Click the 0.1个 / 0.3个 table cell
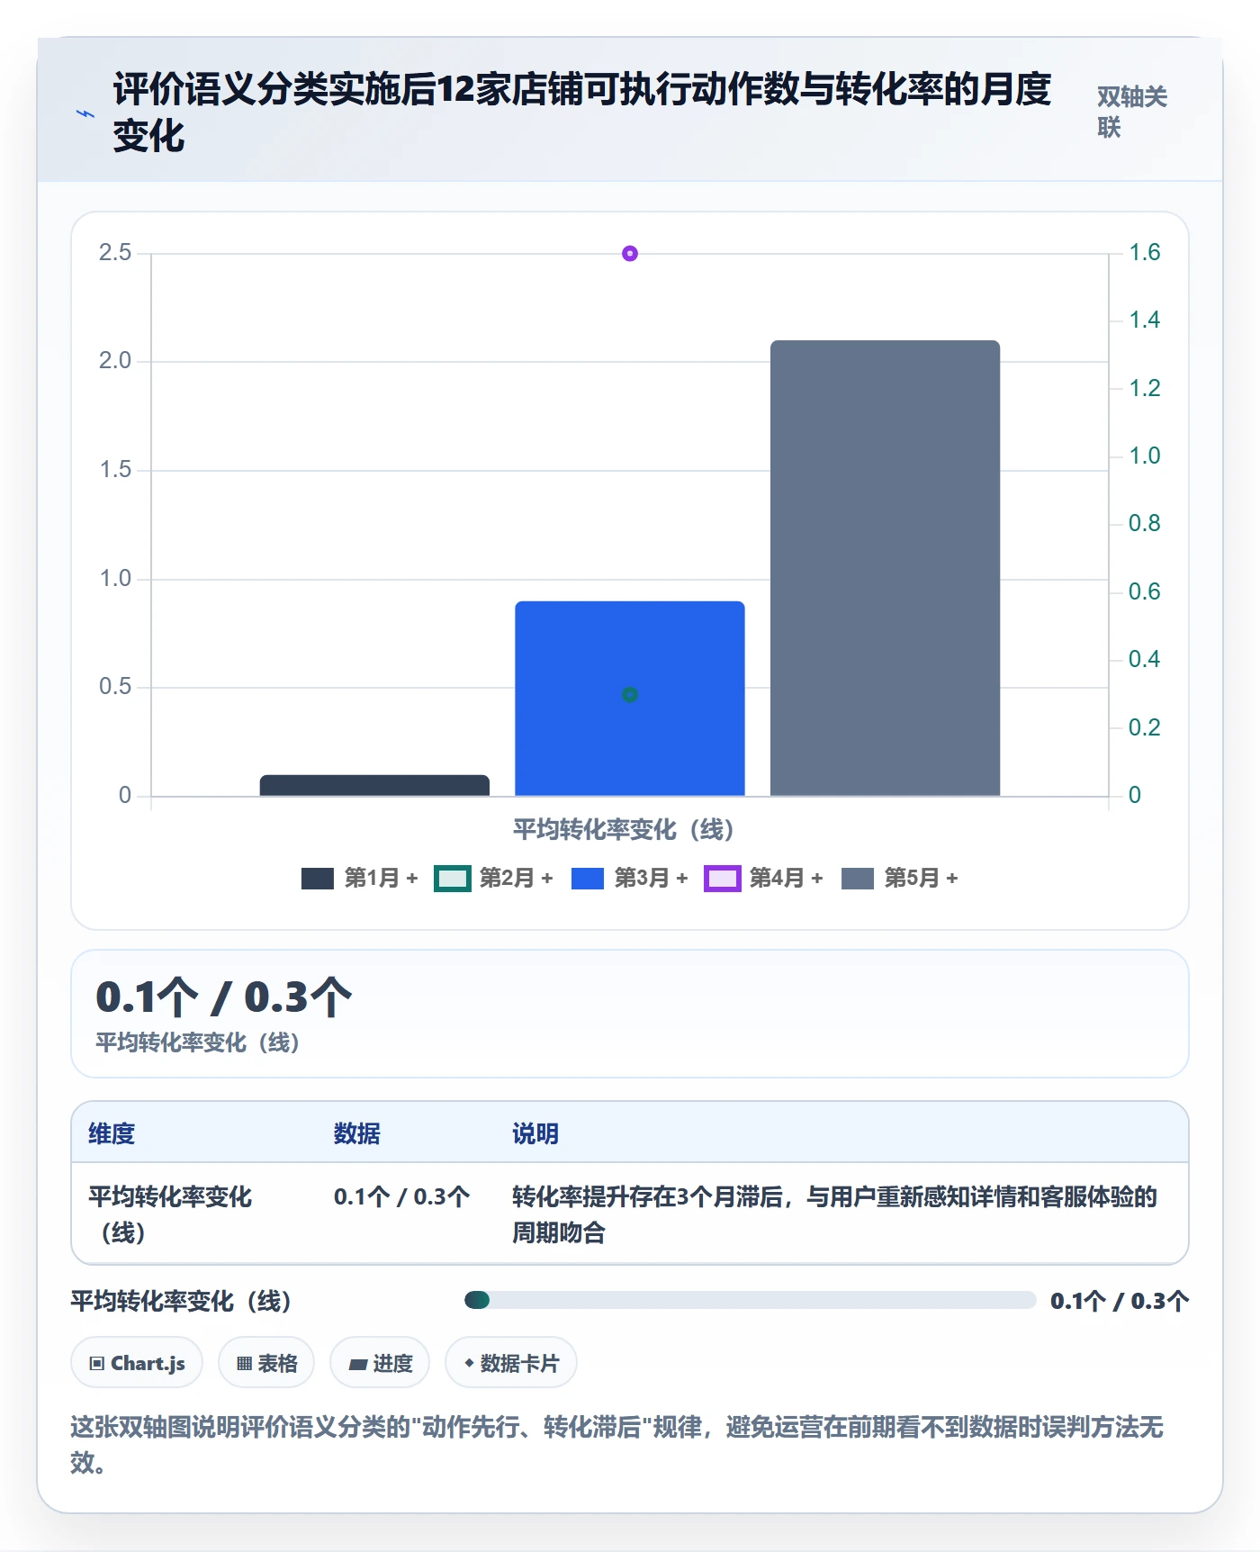This screenshot has height=1552, width=1260. 401,1196
